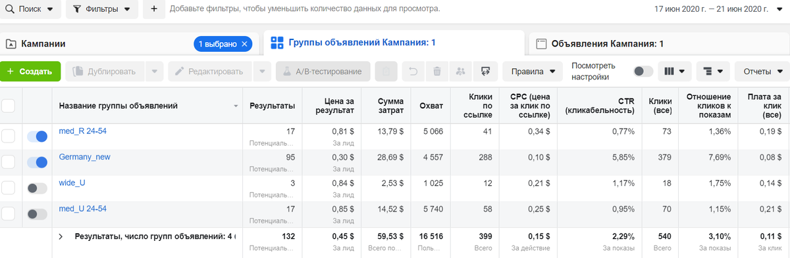Click the add-filters hint text field
Viewport: 790px width, 258px height.
tap(305, 9)
